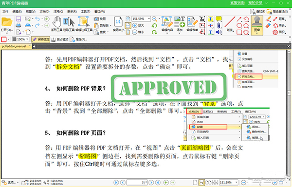
Task: Toggle the continuous page layout in status bar
Action: pos(201,182)
